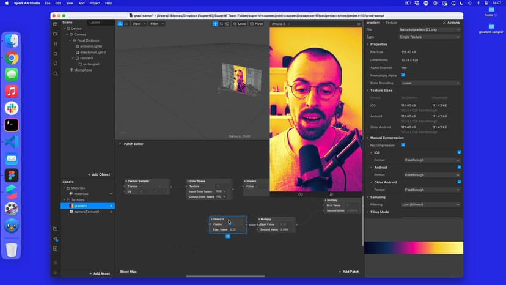Click the Slider UI Start Value field

pos(237,230)
